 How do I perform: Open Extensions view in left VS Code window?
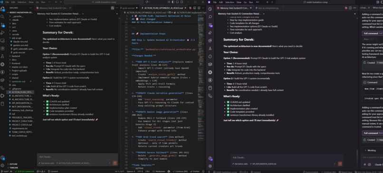[2, 48]
